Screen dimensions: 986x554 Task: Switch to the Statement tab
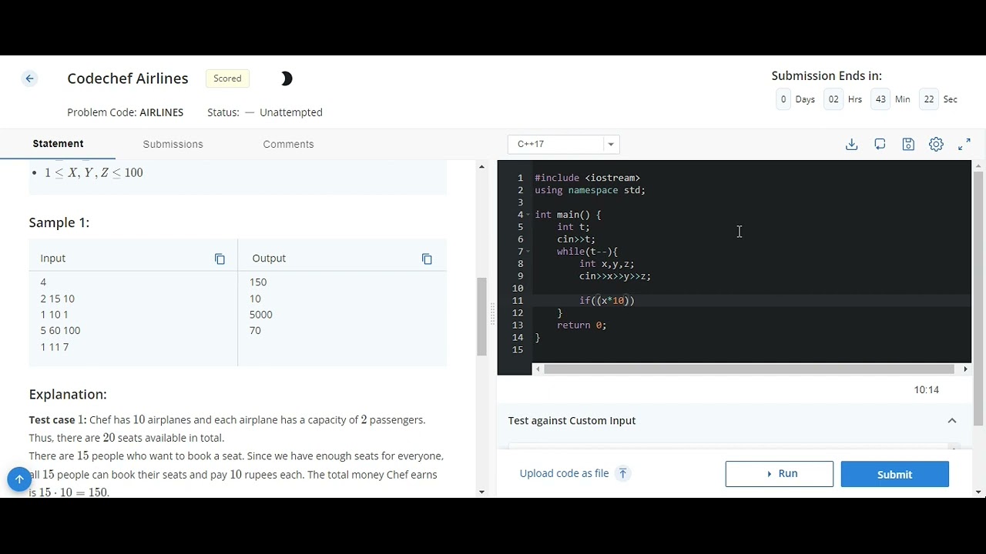[58, 144]
